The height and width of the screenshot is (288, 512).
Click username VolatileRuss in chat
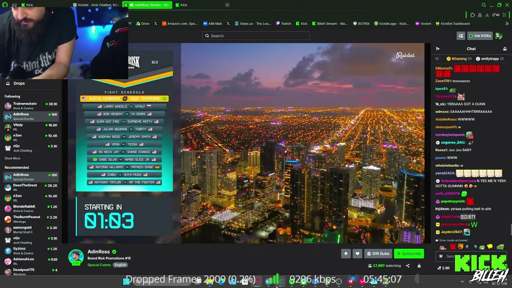click(446, 119)
